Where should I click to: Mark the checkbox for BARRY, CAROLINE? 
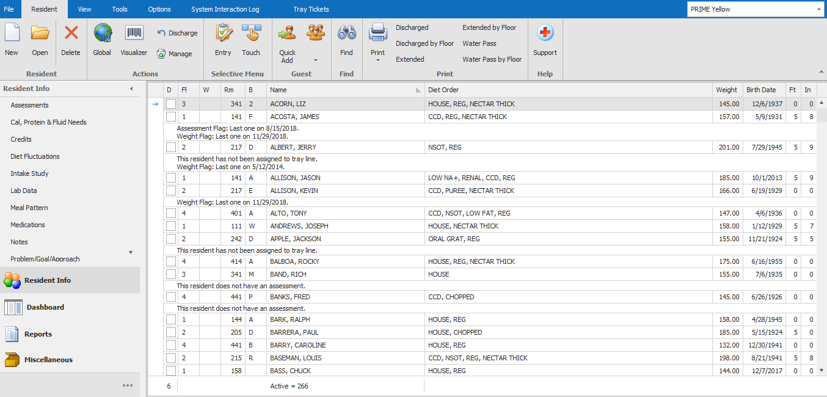pos(171,345)
